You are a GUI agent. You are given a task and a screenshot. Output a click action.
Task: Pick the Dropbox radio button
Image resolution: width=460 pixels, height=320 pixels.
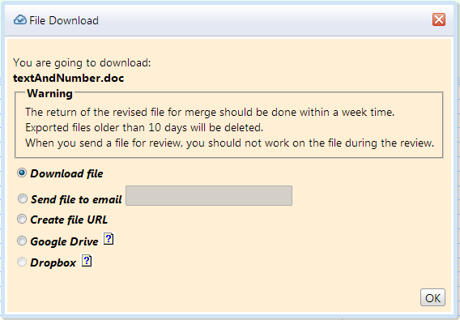point(22,262)
